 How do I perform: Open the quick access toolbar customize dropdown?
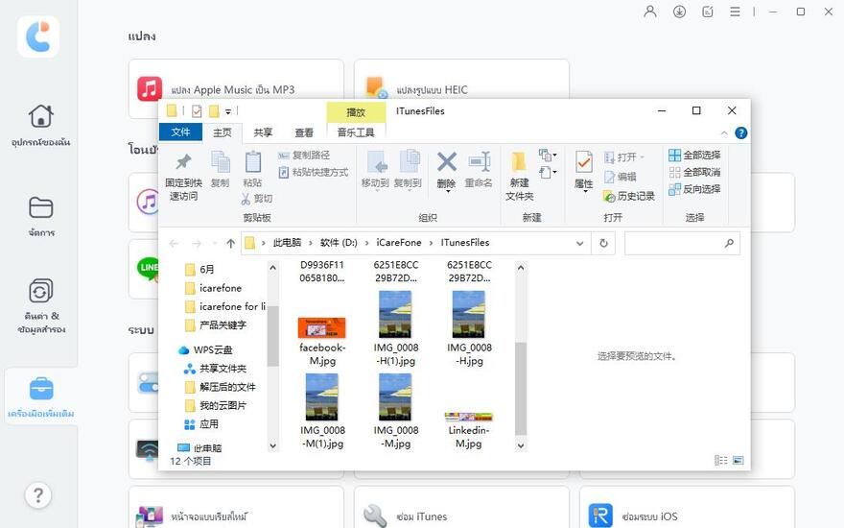pyautogui.click(x=228, y=111)
